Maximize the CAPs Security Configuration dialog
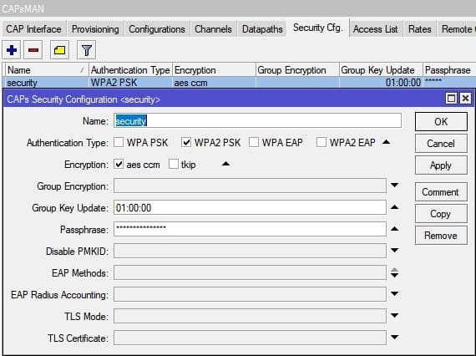This screenshot has height=356, width=476. 451,99
